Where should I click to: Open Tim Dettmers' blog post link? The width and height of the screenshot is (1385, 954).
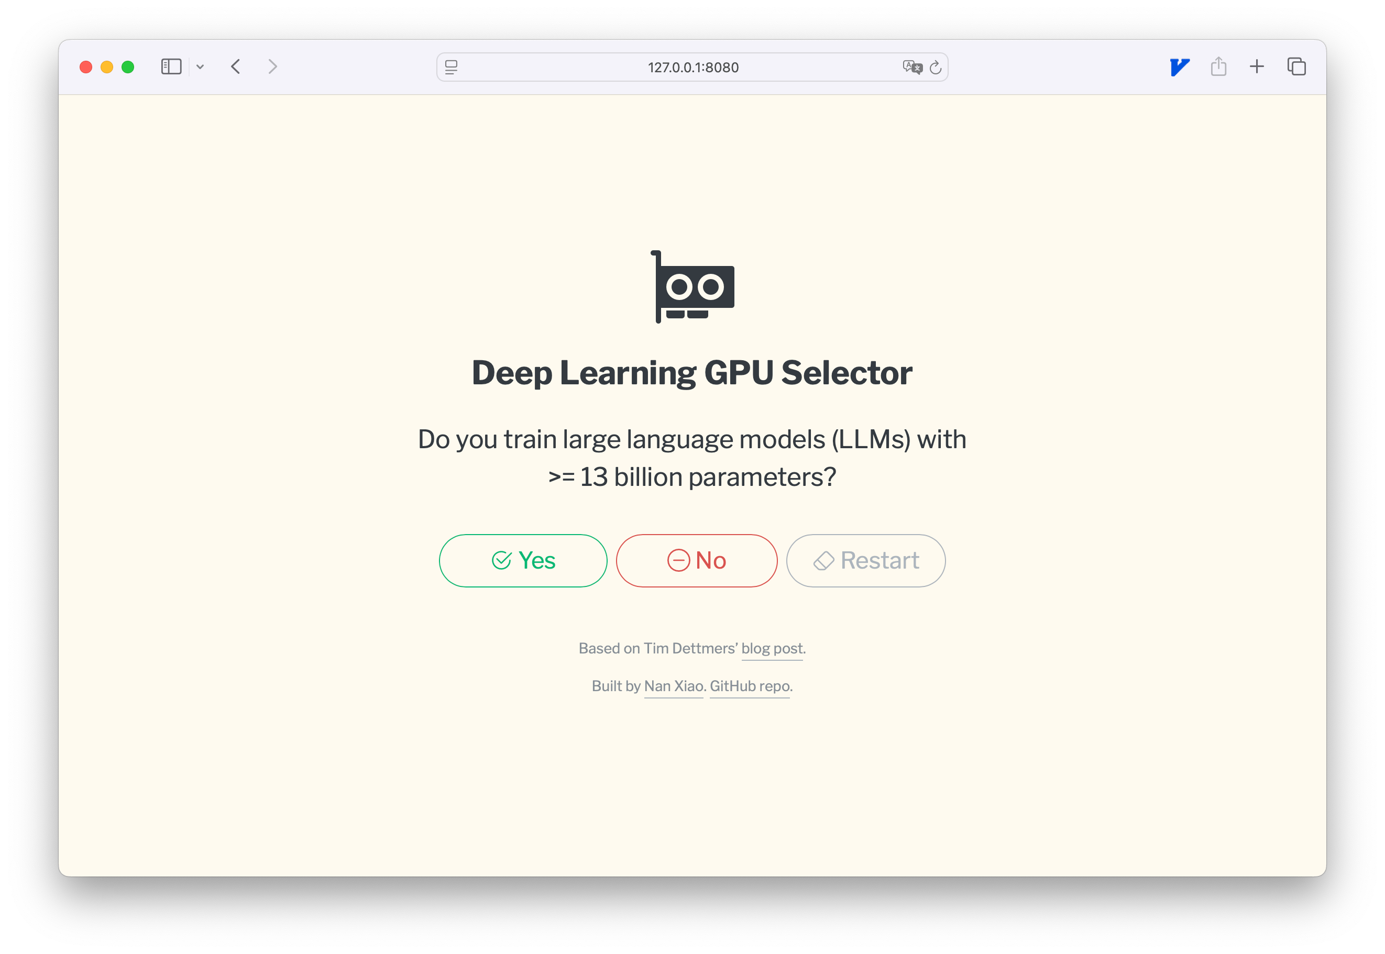tap(772, 649)
